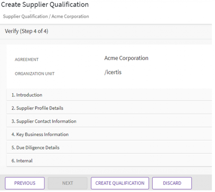Click Acme Corporation in the breadcrumb
This screenshot has width=215, height=192.
(x=71, y=16)
